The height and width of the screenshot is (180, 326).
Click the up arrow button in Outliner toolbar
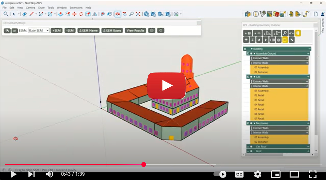pyautogui.click(x=265, y=40)
